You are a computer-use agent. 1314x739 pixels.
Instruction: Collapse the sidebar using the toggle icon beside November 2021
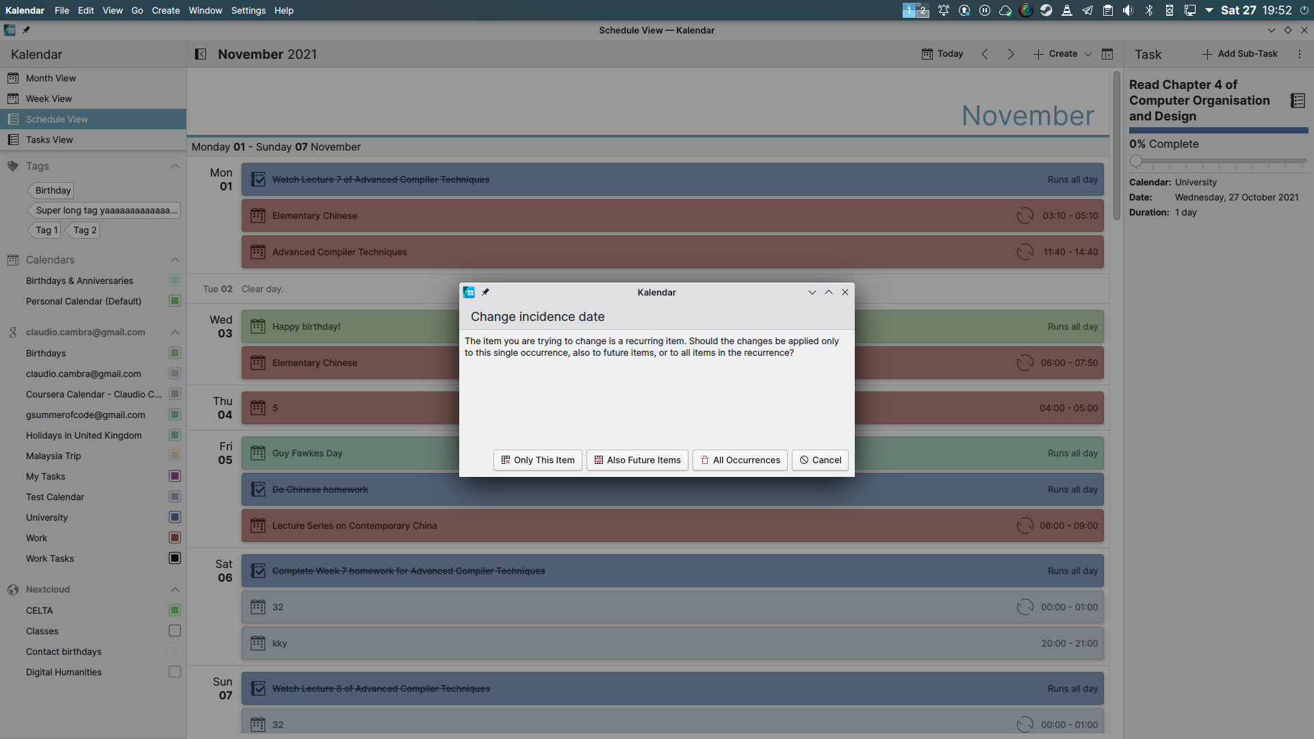point(201,54)
